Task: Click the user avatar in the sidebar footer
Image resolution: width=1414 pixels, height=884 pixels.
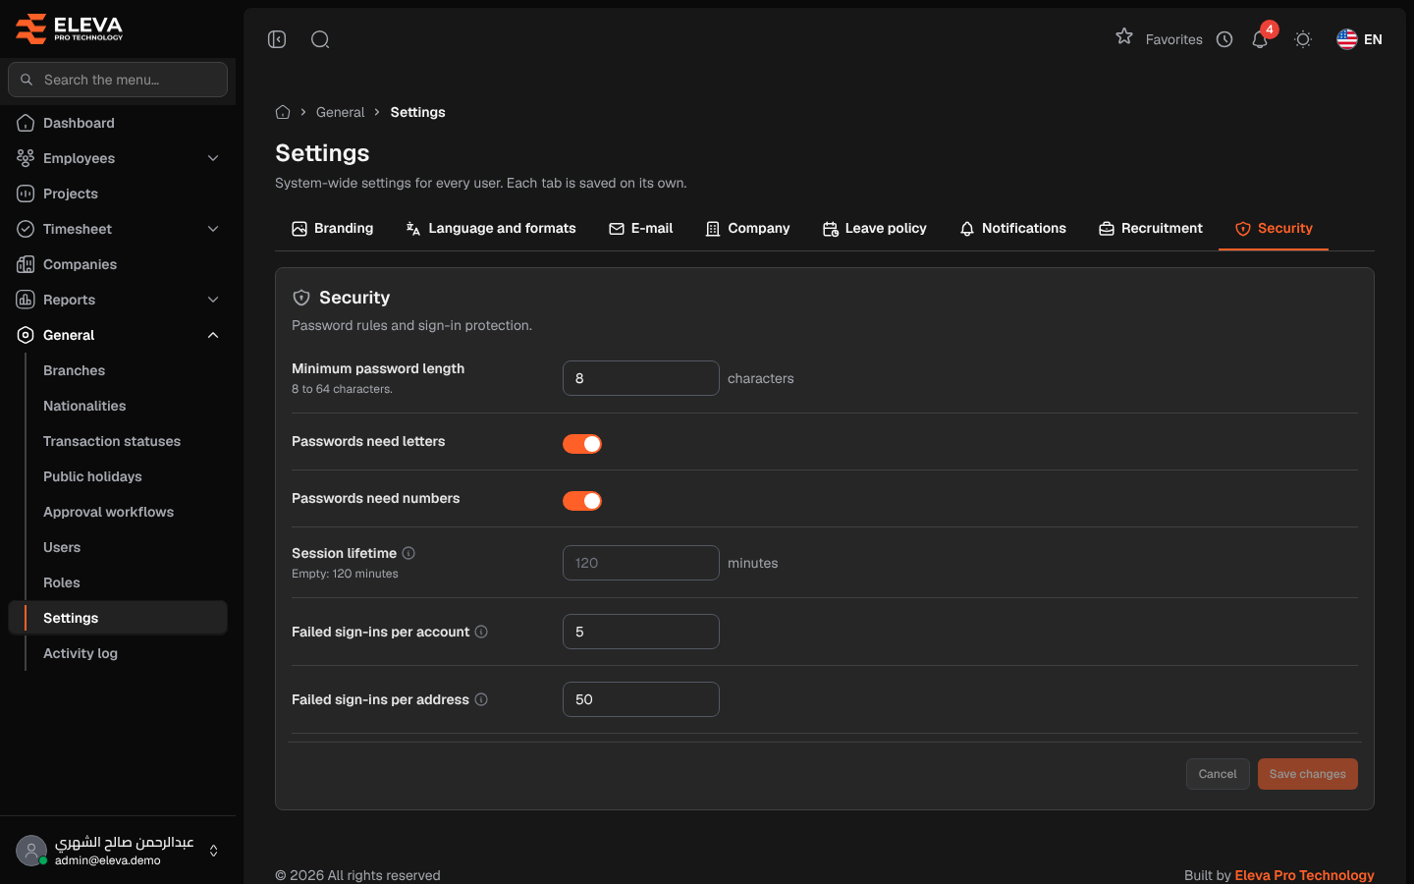Action: (x=31, y=851)
